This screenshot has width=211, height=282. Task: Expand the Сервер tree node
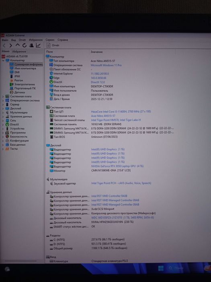(x=3, y=104)
